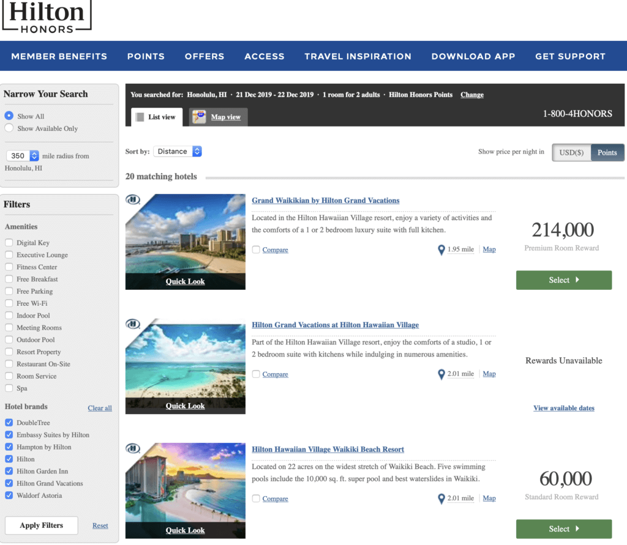The width and height of the screenshot is (627, 545).
Task: Click the Apply Filters button
Action: pos(42,525)
